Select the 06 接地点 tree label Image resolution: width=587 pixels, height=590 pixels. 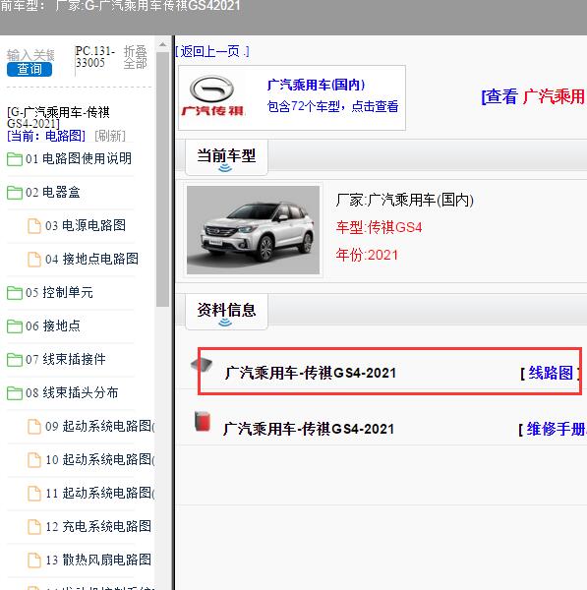point(53,325)
